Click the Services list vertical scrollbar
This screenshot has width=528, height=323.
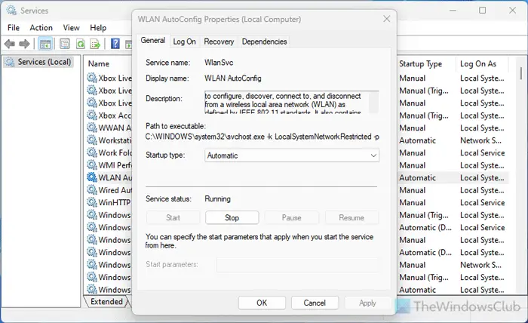[520, 72]
